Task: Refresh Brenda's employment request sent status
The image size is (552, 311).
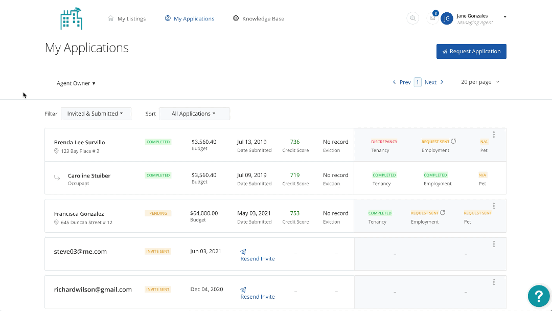Action: [x=453, y=142]
